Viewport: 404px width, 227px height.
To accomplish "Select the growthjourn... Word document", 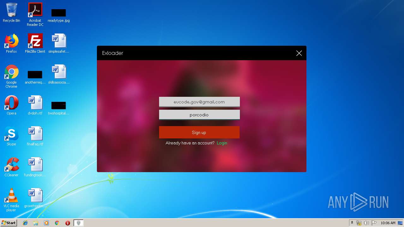I will 35,198.
